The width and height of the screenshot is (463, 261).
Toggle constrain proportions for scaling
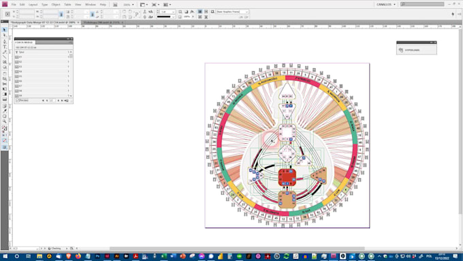tap(92, 14)
